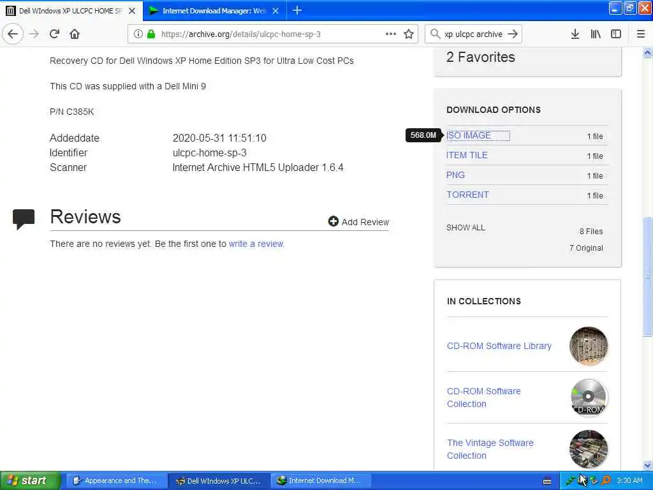653x490 pixels.
Task: Click the CD-ROM disc collection thumbnail
Action: pyautogui.click(x=589, y=397)
